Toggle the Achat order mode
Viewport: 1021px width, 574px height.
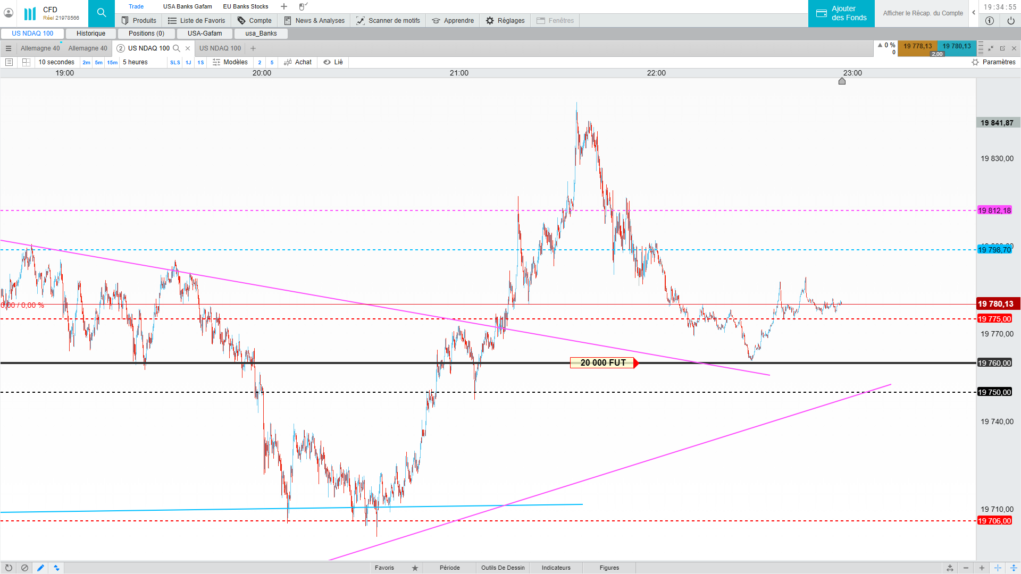click(x=298, y=62)
